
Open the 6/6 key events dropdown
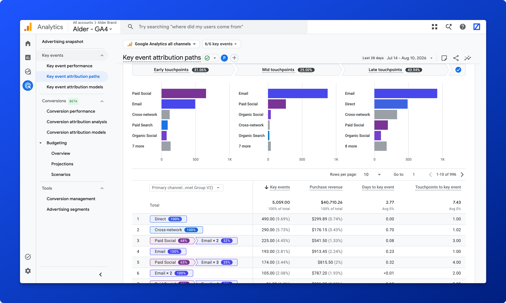(221, 44)
